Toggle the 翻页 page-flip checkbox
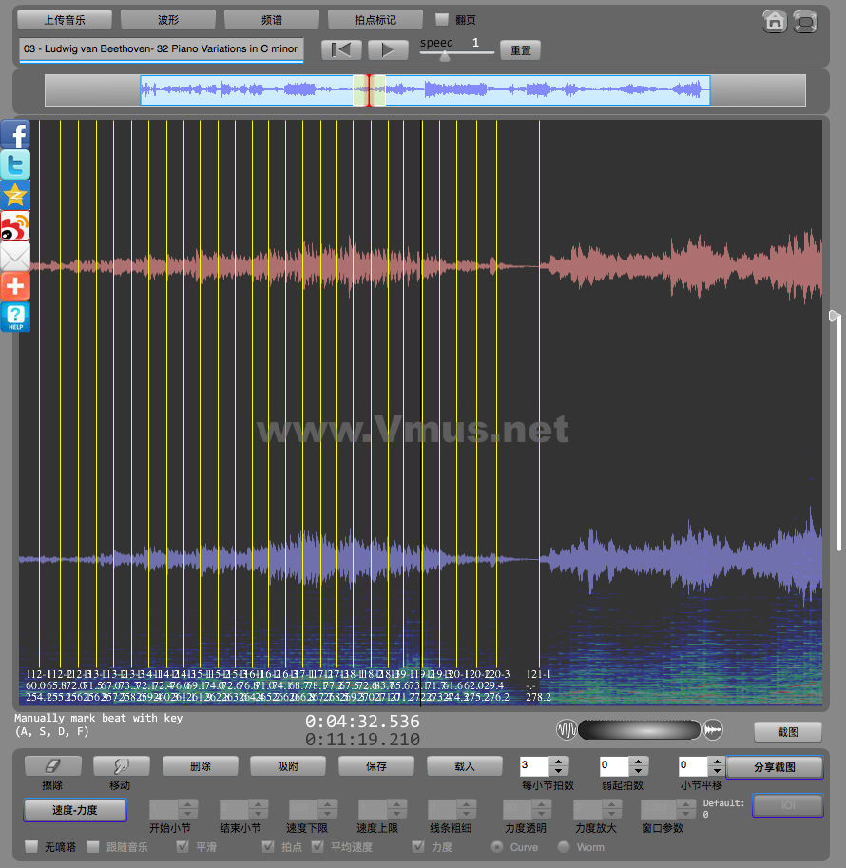This screenshot has height=868, width=846. [442, 19]
